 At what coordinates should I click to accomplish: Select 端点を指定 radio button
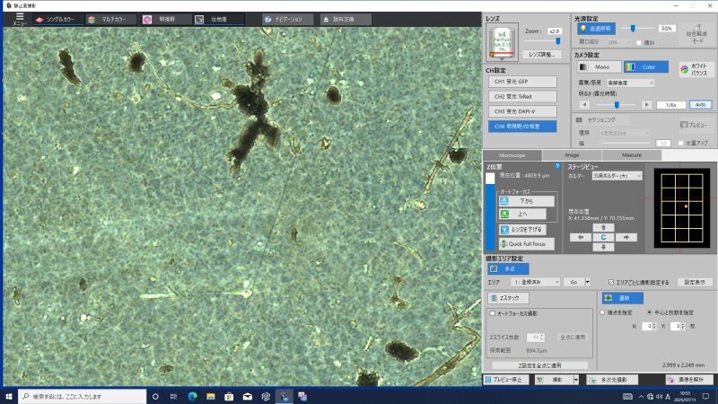pos(602,312)
